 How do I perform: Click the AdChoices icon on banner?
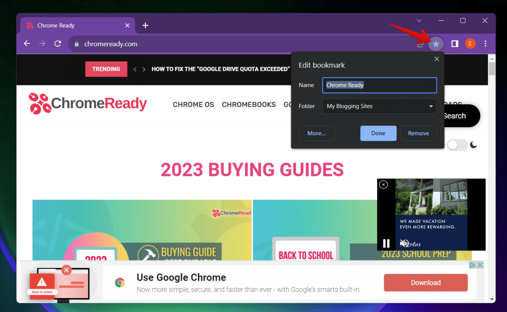click(473, 265)
